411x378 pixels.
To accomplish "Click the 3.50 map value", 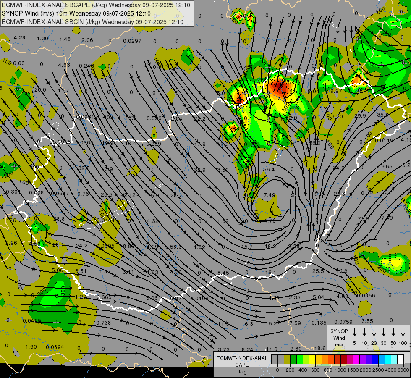I will (x=223, y=170).
